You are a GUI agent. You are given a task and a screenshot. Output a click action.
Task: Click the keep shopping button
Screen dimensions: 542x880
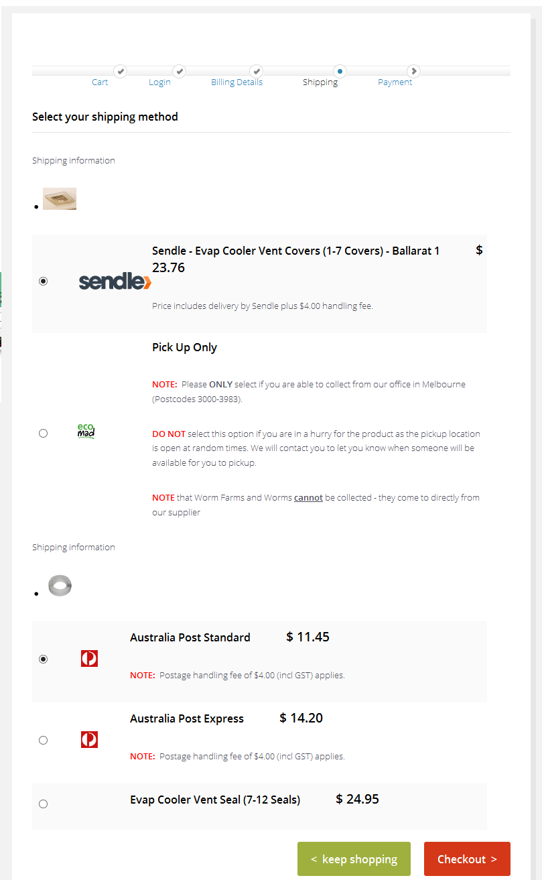point(354,859)
